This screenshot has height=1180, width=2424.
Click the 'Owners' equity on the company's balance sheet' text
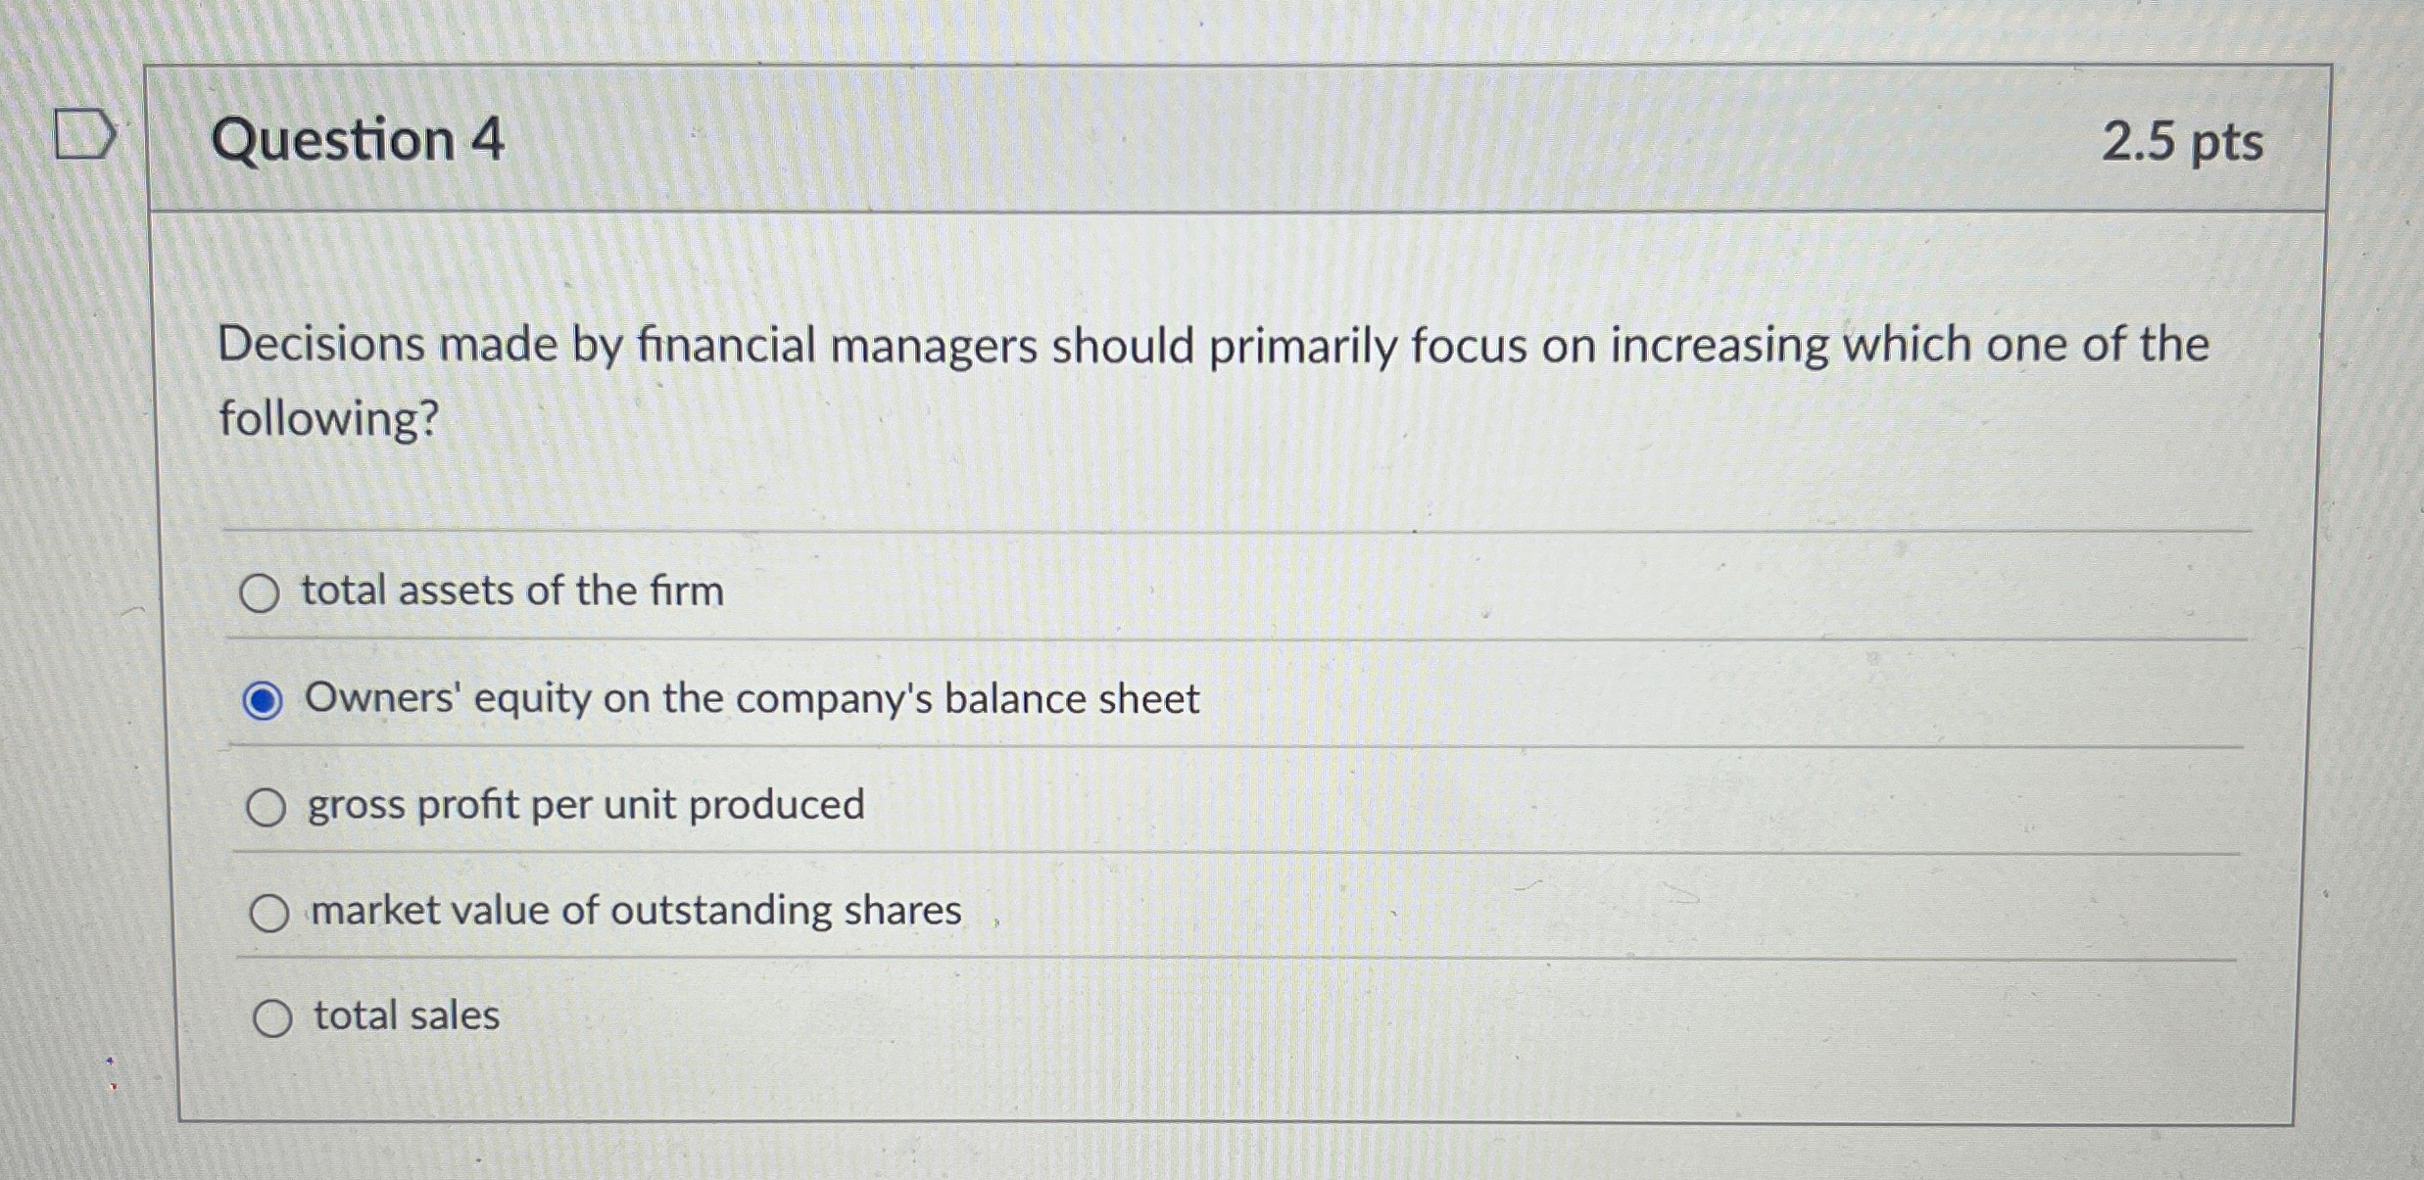(751, 698)
